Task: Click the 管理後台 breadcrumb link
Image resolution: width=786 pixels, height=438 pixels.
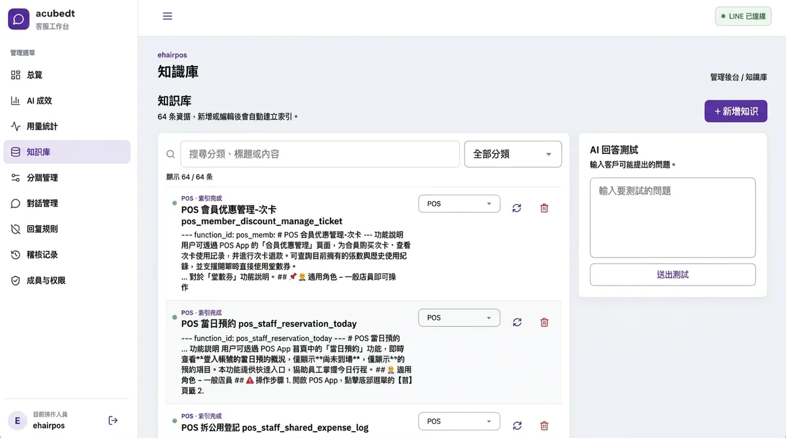Action: point(725,77)
